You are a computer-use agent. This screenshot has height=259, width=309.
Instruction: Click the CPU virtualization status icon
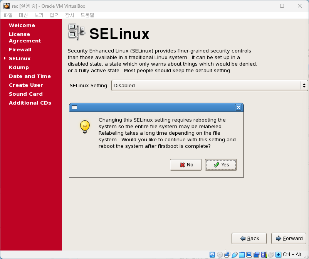(264, 254)
